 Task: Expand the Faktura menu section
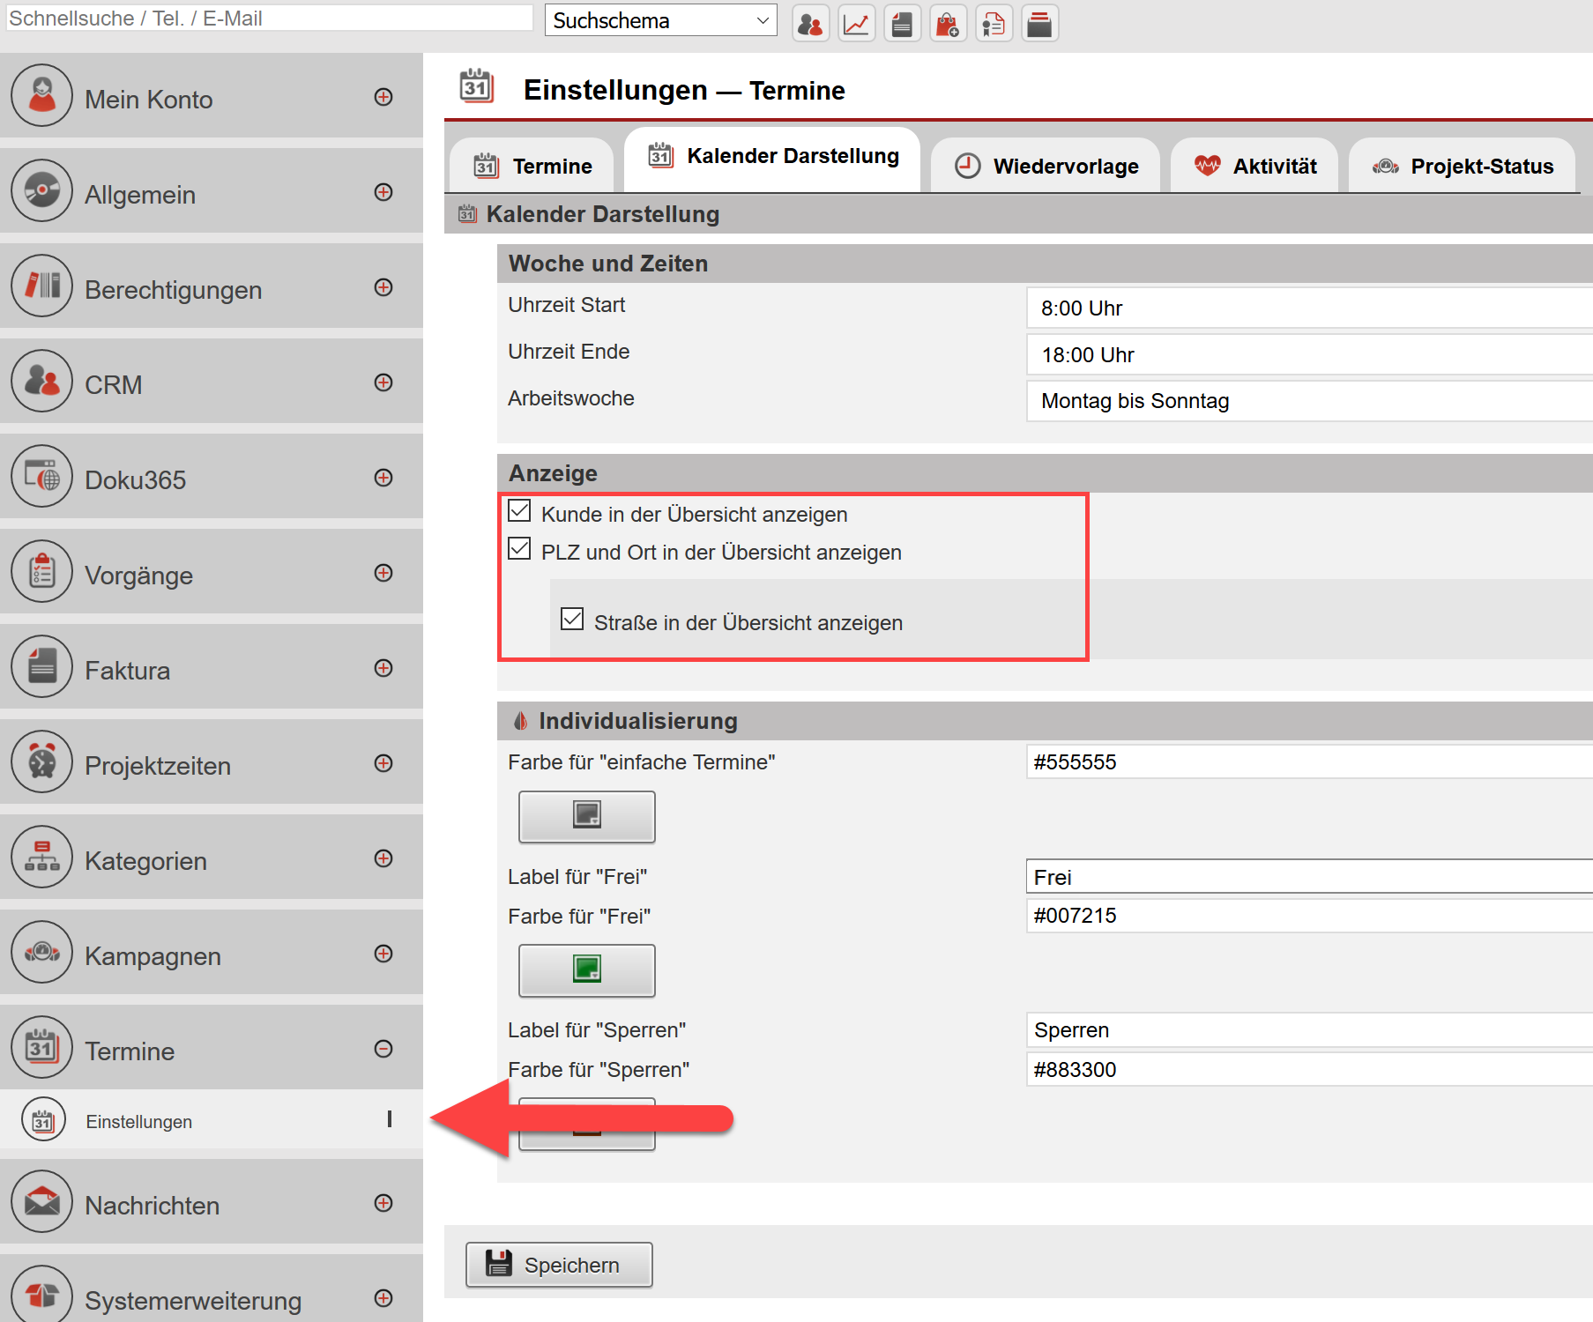(383, 668)
